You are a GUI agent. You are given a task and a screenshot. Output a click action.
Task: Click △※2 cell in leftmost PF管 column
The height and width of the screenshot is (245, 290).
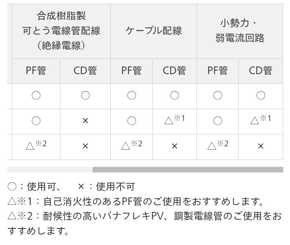[x=36, y=145]
